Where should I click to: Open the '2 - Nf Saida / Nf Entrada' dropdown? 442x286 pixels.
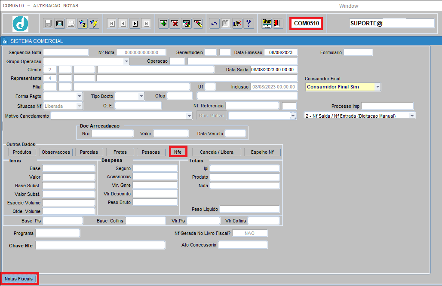pyautogui.click(x=412, y=116)
